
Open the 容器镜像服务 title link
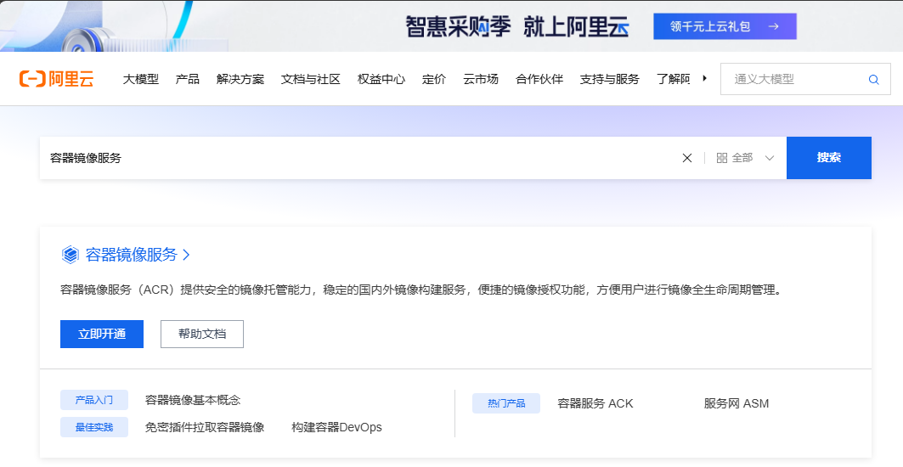132,255
